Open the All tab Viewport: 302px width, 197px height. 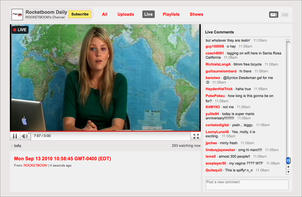[105, 14]
